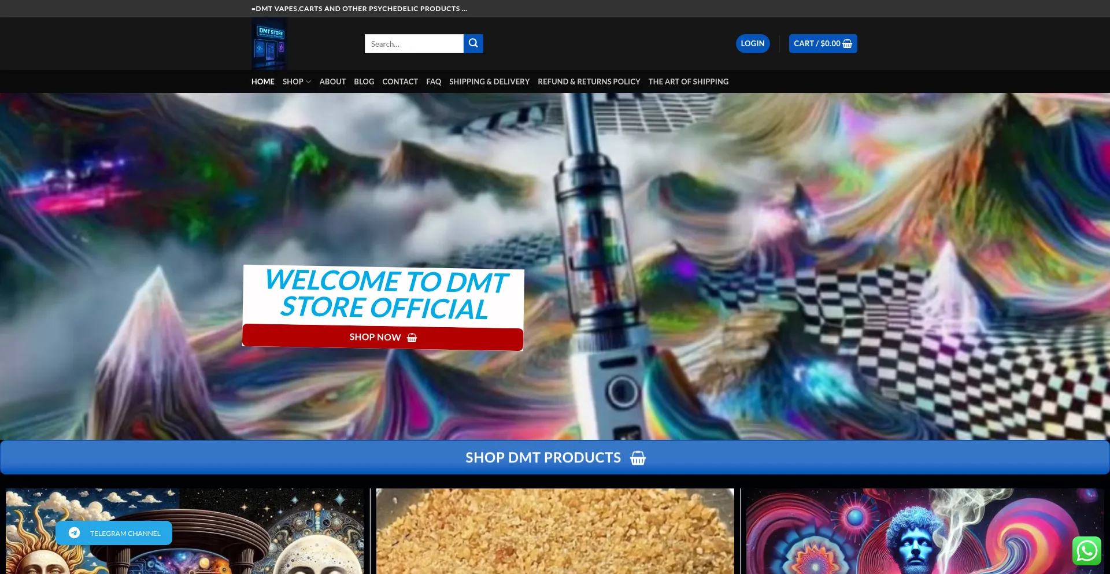The height and width of the screenshot is (574, 1110).
Task: Click the Welcome to DMT Store Official heading
Action: (x=386, y=295)
